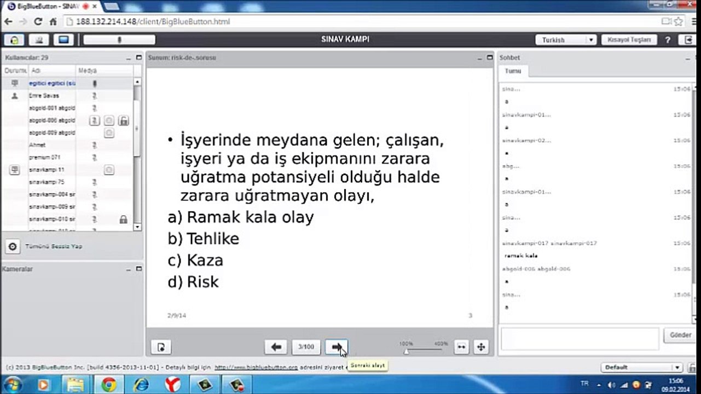This screenshot has height=394, width=701.
Task: Click the mic status icon for Ahmet
Action: (95, 145)
